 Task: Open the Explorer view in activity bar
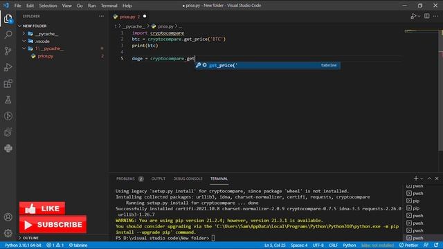(8, 19)
